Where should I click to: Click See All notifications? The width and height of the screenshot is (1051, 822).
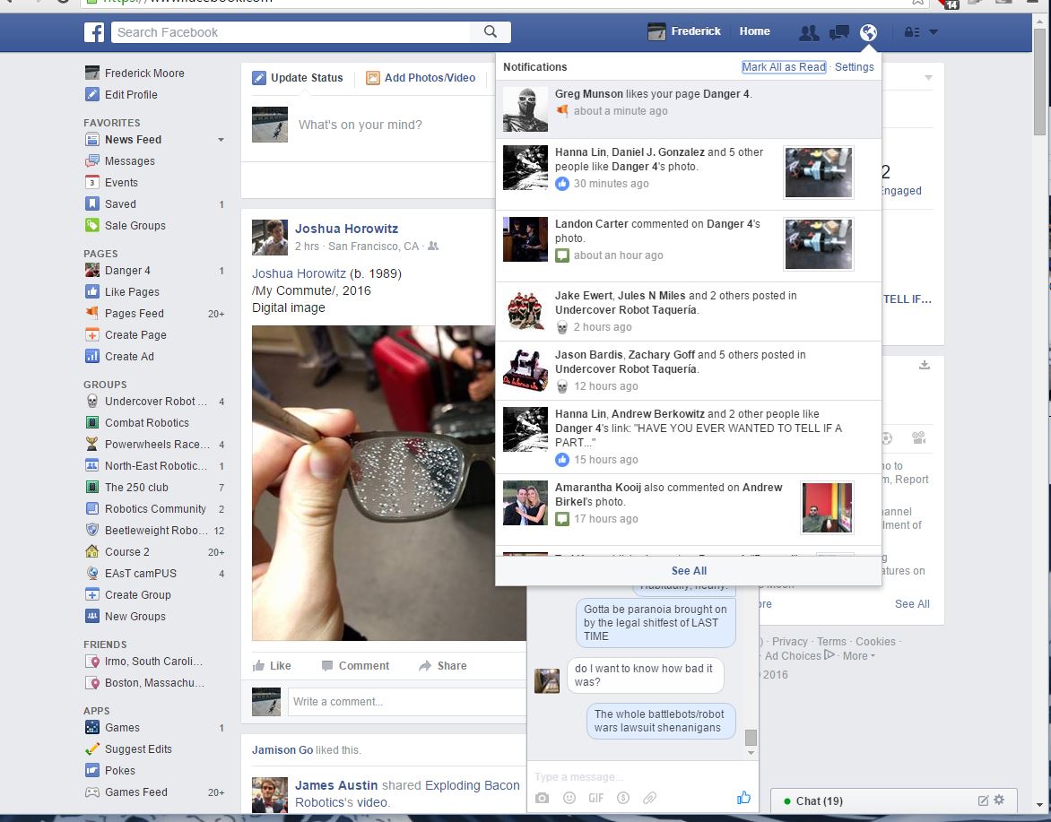tap(689, 571)
